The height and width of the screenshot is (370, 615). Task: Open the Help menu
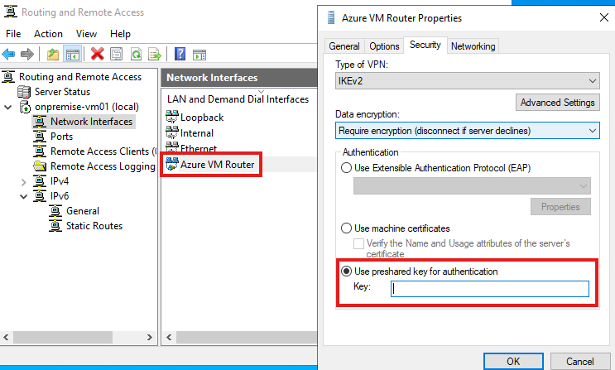(x=120, y=34)
